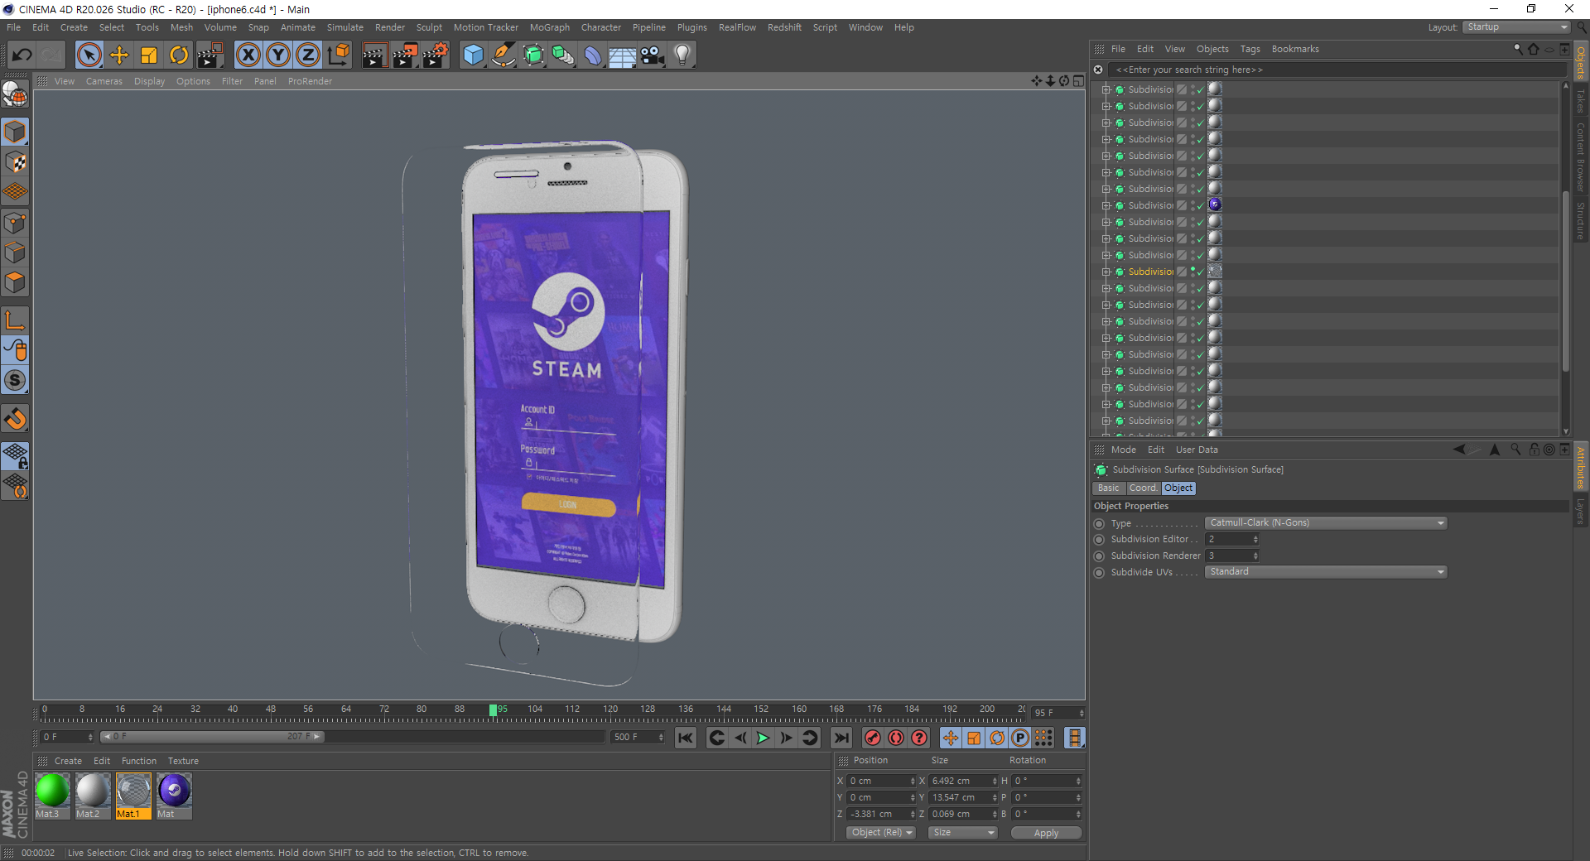The image size is (1590, 861).
Task: Open the MoGraph menu
Action: pos(550,27)
